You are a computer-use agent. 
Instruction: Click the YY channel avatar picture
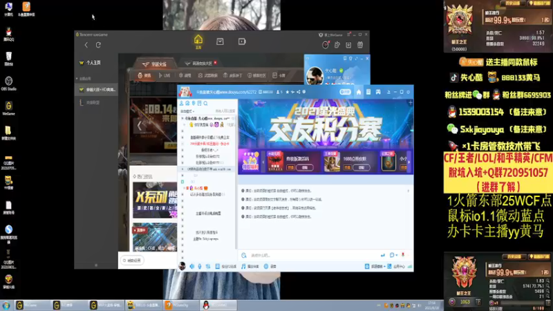[185, 92]
